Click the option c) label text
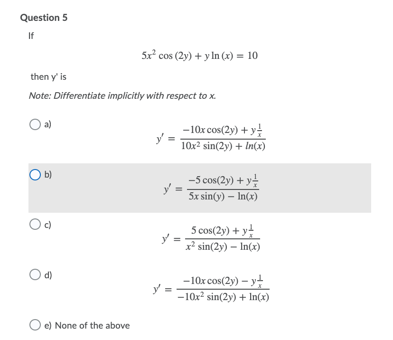Screen dimensions: 393x340 (x=46, y=225)
